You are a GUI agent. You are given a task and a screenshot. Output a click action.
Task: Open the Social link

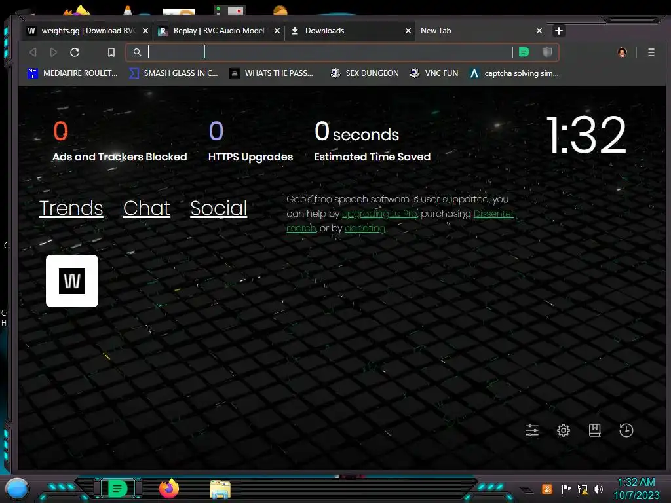point(219,208)
